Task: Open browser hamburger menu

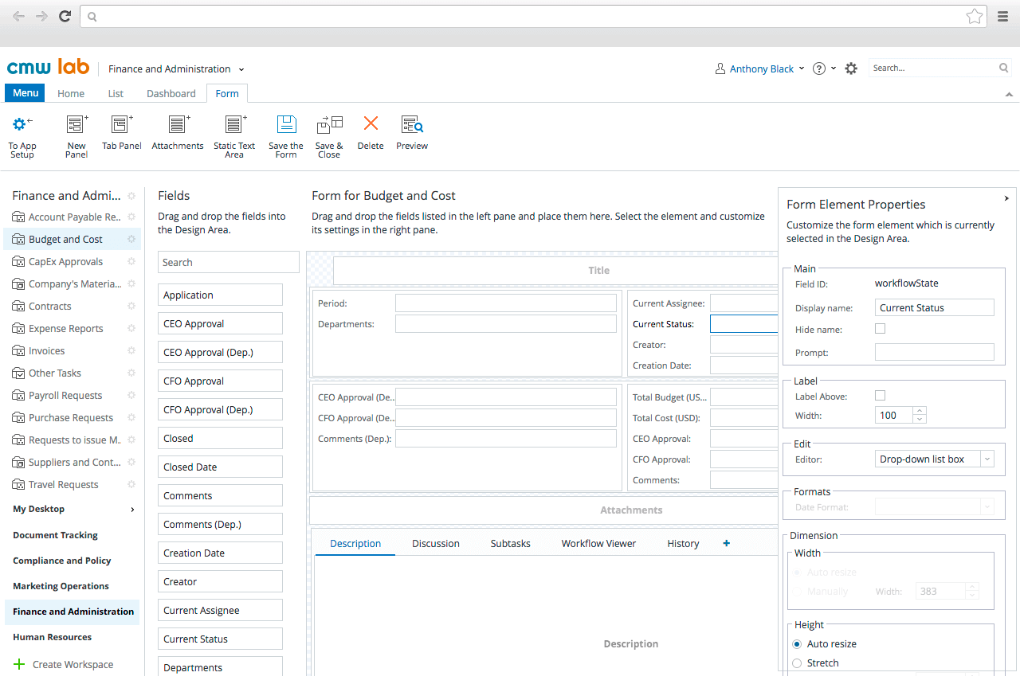Action: tap(1003, 16)
